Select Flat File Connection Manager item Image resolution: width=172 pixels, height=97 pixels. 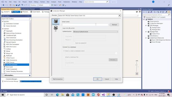pyautogui.click(x=10, y=81)
